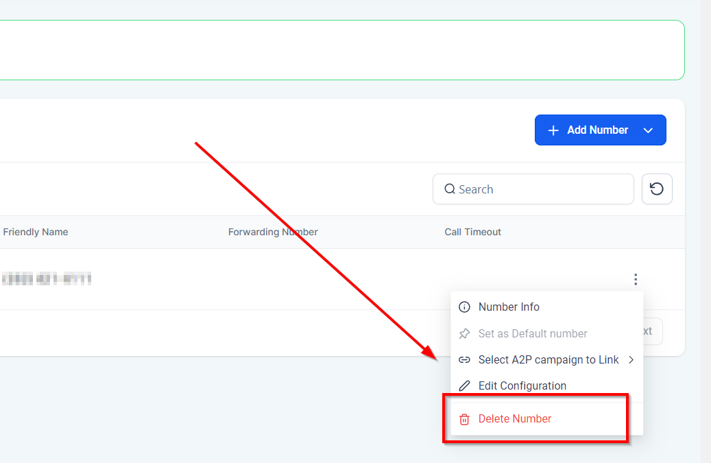This screenshot has width=711, height=463.
Task: Open Select A2P campaign to Link
Action: coord(548,360)
